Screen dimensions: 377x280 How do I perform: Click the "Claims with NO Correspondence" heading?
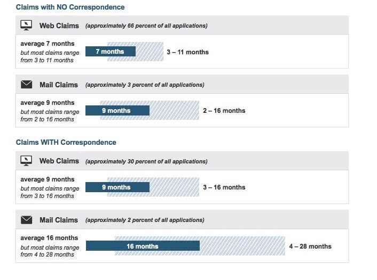click(x=70, y=7)
